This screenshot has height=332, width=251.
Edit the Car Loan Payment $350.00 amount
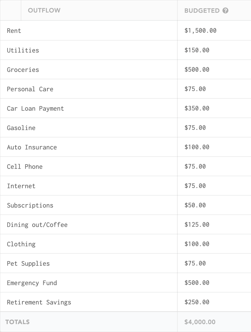tap(197, 108)
